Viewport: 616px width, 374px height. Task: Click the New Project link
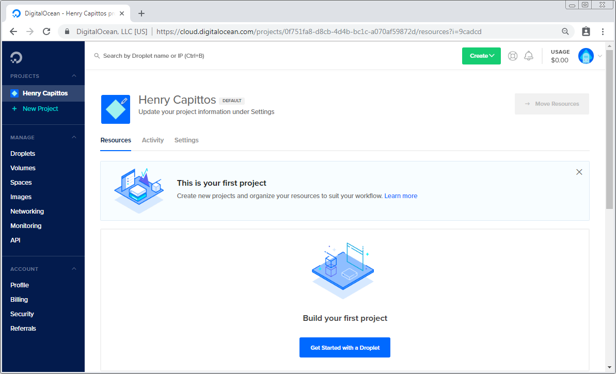pyautogui.click(x=40, y=109)
